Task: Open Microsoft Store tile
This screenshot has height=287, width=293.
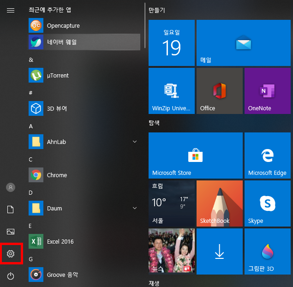Action: tap(196, 155)
